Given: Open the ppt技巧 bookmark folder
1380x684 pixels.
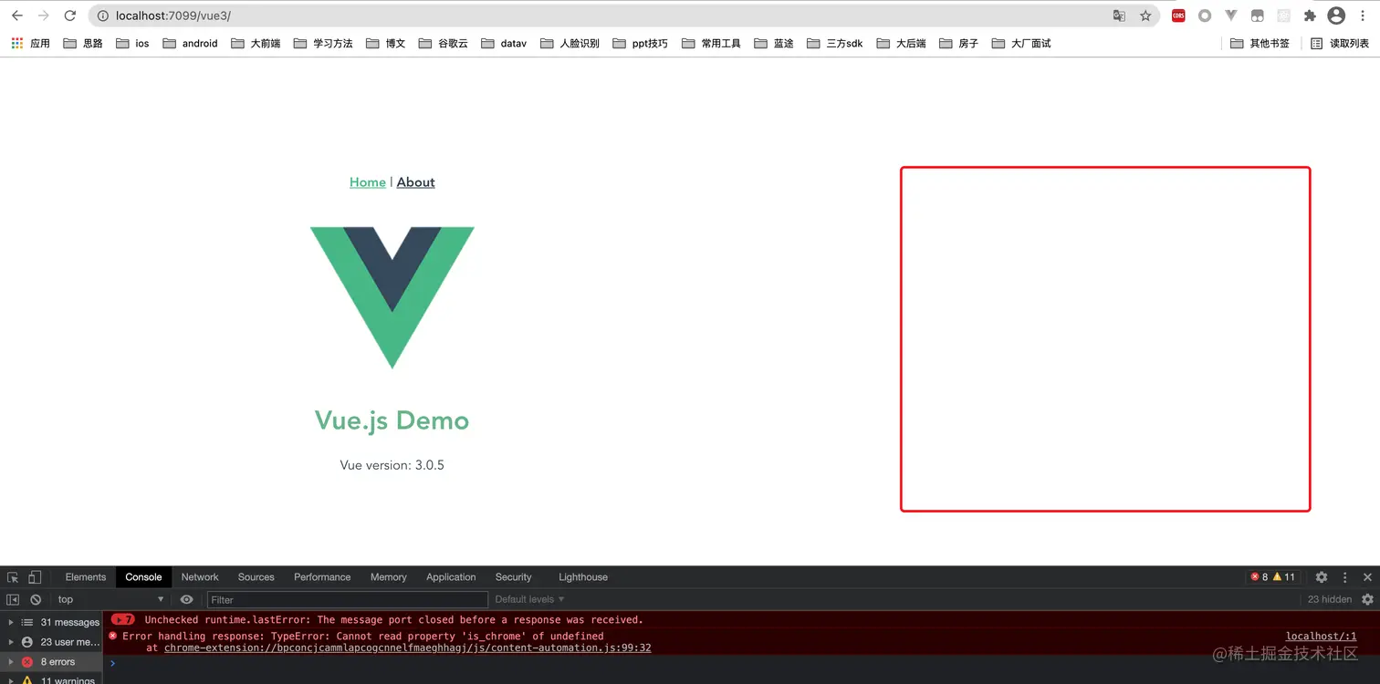Looking at the screenshot, I should tap(640, 43).
